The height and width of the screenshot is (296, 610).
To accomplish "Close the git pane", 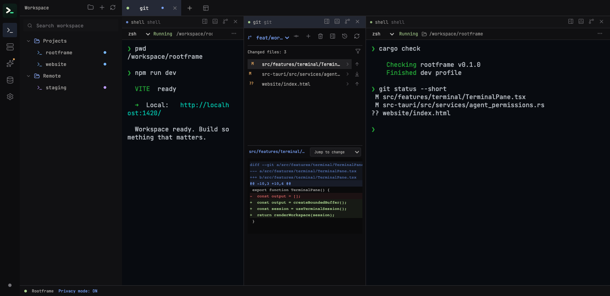I will click(357, 21).
